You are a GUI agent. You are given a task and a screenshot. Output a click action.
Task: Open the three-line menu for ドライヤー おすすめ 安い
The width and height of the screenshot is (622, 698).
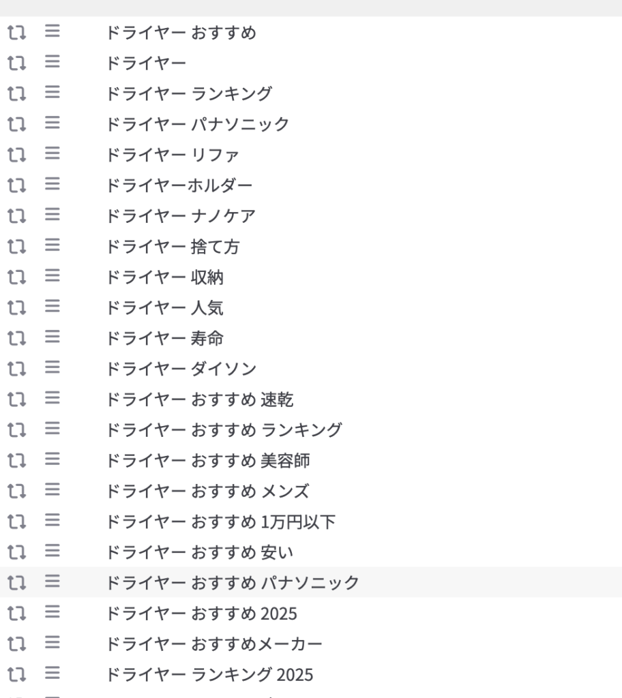click(x=52, y=553)
